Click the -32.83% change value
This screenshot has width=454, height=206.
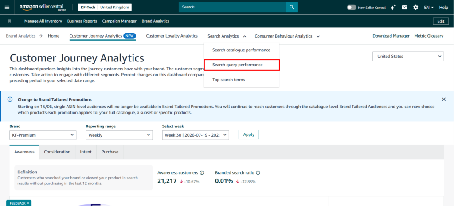coord(247,182)
